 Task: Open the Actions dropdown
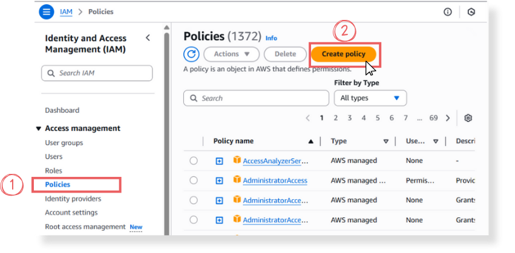point(232,54)
